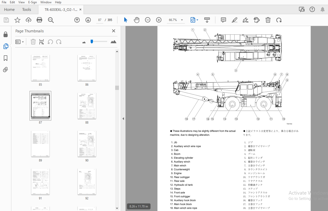
Task: Click the fit page scrolling icon
Action: click(x=193, y=20)
